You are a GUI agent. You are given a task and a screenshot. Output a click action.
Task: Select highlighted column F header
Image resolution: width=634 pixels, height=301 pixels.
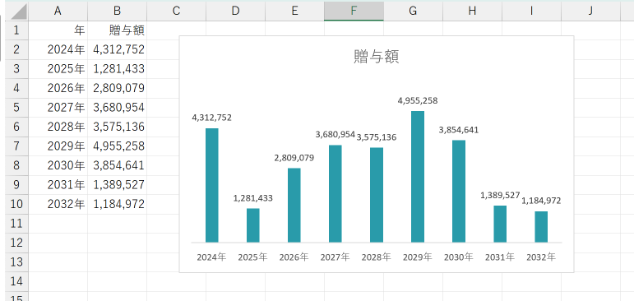click(354, 12)
